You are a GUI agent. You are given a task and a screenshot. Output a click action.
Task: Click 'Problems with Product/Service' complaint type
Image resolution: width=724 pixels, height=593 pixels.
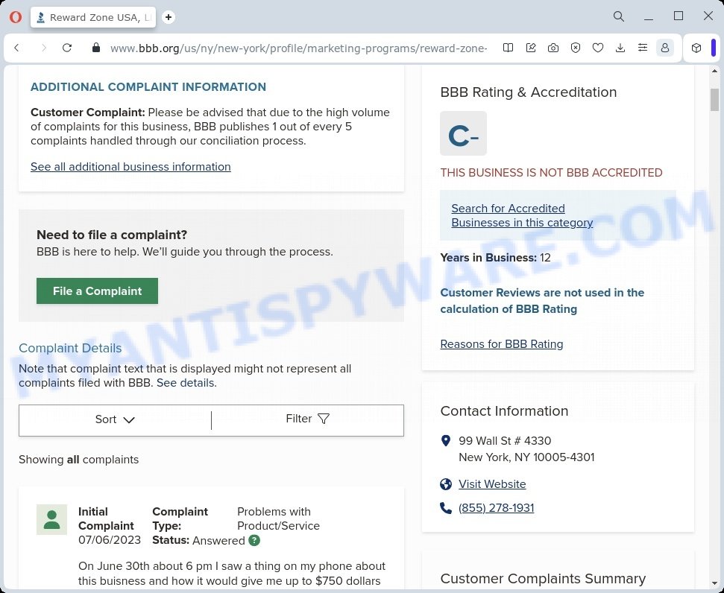point(278,519)
